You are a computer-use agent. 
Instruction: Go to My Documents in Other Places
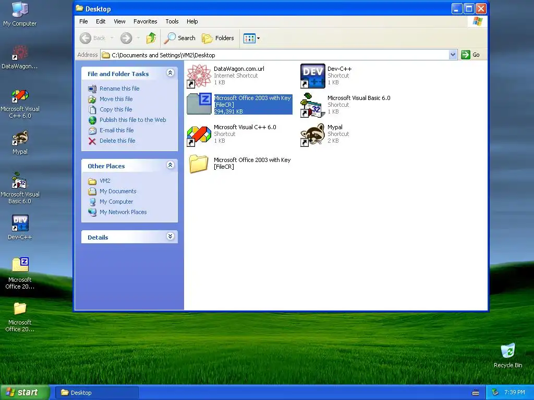click(118, 191)
